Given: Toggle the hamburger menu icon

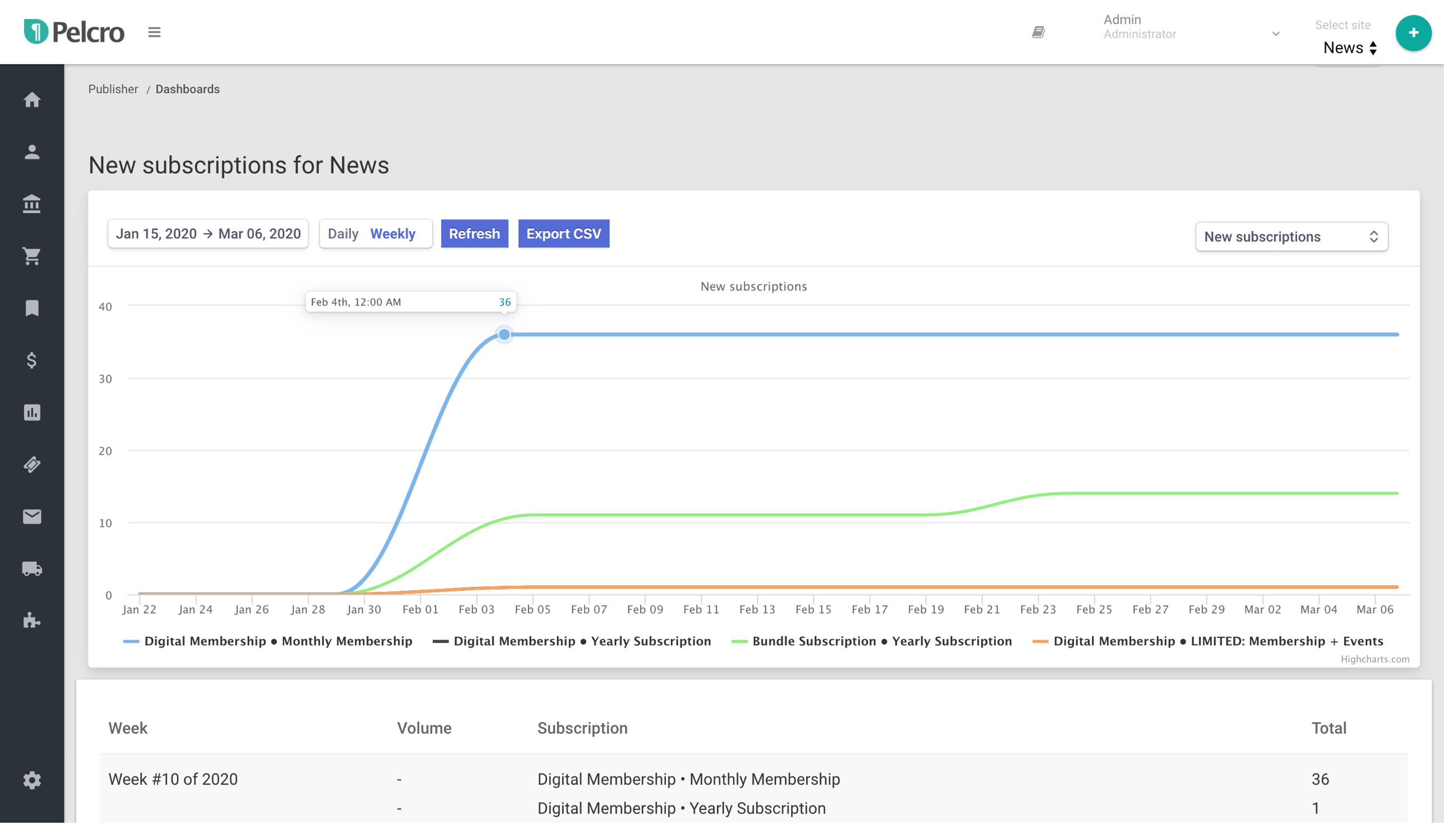Looking at the screenshot, I should point(154,32).
